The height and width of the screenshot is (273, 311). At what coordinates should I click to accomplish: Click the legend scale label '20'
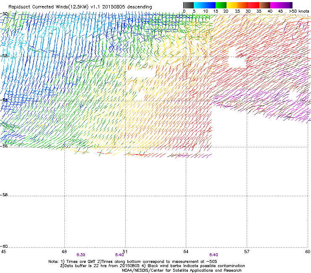click(226, 11)
